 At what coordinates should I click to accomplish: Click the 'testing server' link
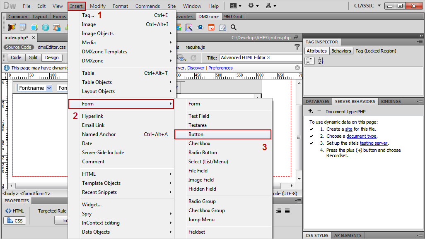pos(374,143)
